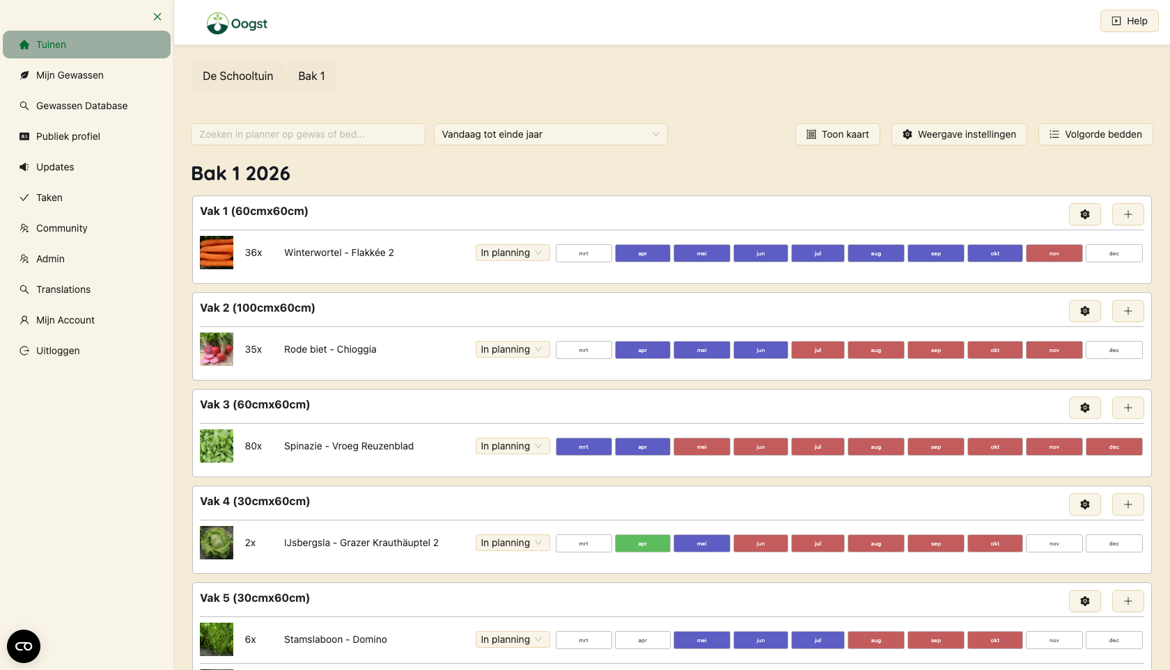Open settings gear for Vak 1
This screenshot has height=670, width=1170.
tap(1085, 214)
